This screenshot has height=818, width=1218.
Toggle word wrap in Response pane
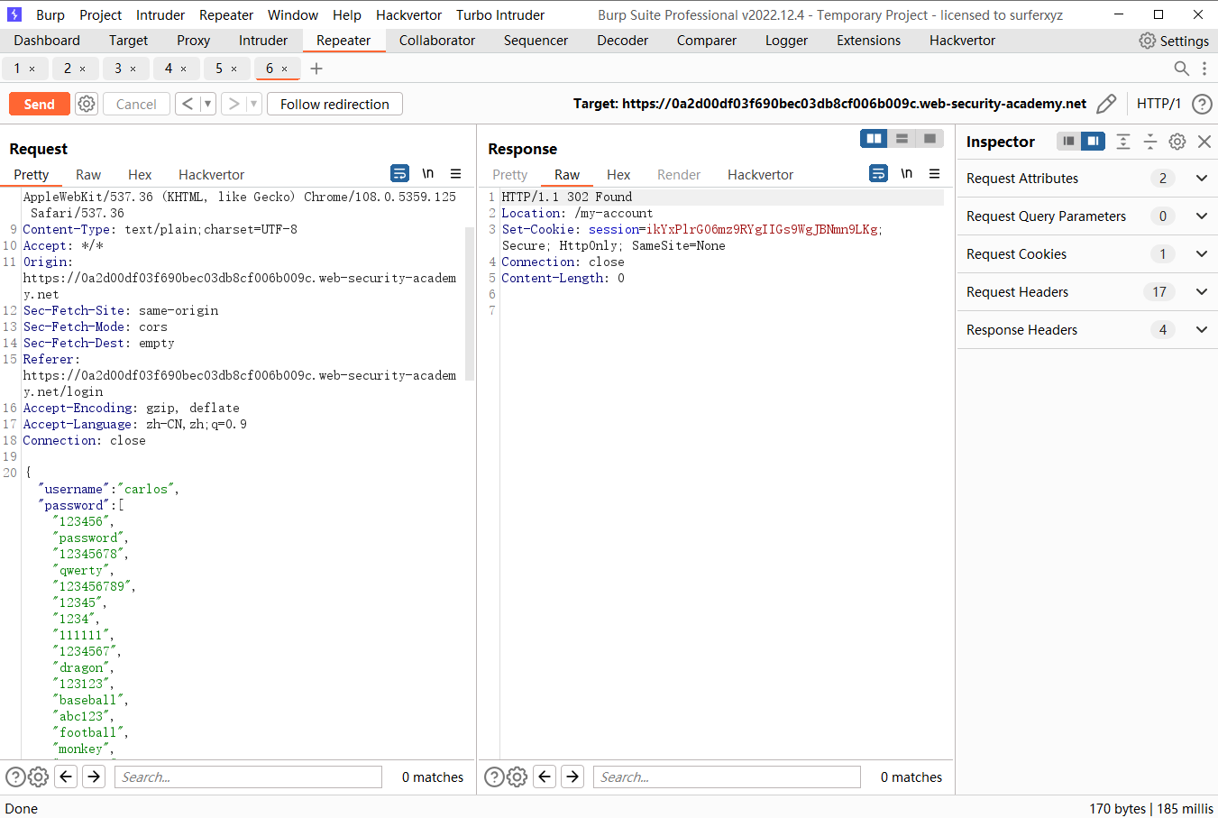pyautogui.click(x=878, y=173)
